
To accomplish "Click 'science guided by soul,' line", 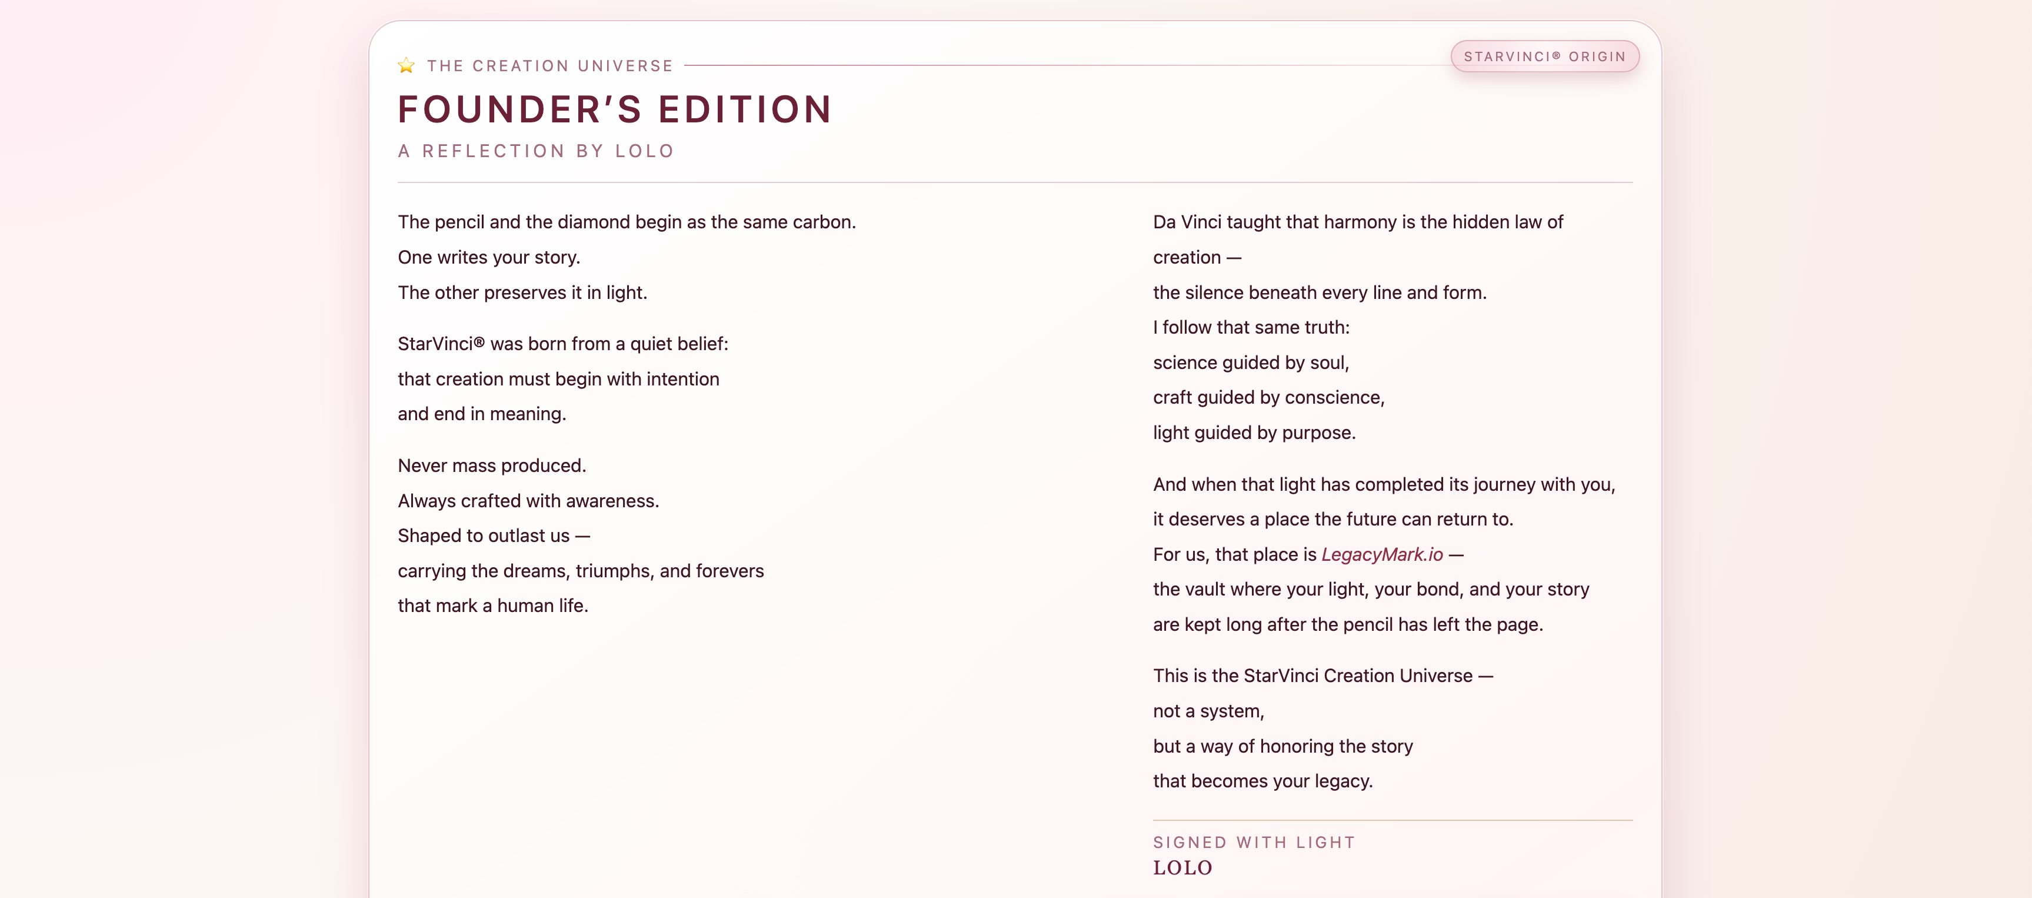I will pyautogui.click(x=1250, y=363).
